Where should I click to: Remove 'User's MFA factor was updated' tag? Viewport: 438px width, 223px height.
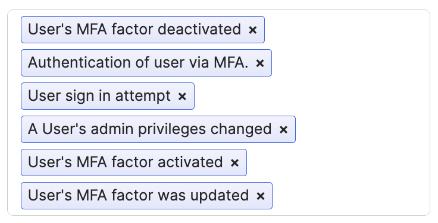coord(260,196)
